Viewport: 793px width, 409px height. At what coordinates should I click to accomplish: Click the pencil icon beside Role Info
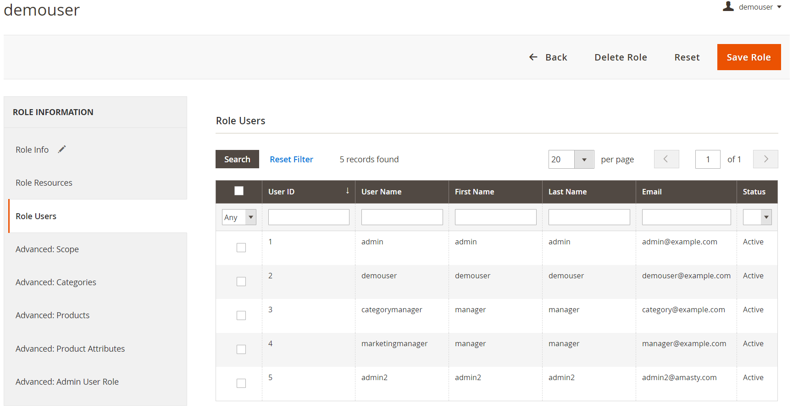coord(62,149)
